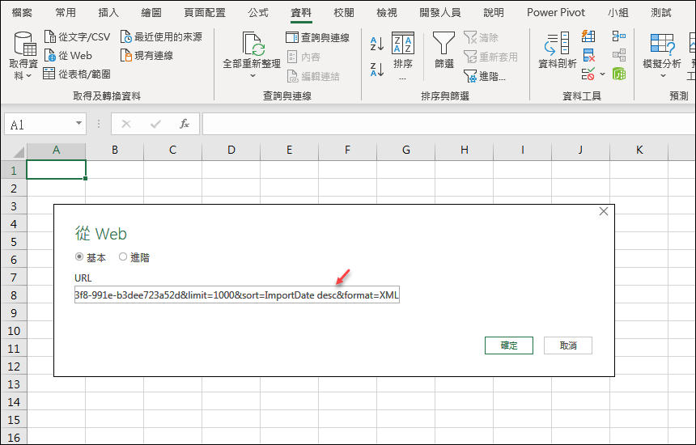Click the Remove Duplicates icon
Image resolution: width=696 pixels, height=445 pixels.
point(588,56)
